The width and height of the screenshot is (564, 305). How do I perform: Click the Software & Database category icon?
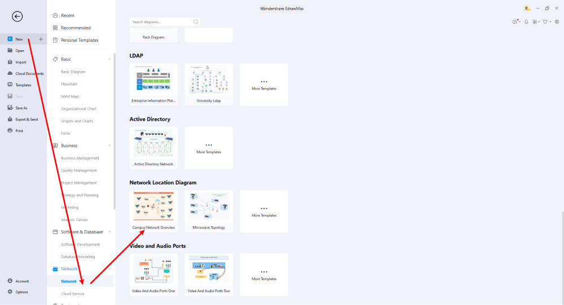click(x=55, y=232)
